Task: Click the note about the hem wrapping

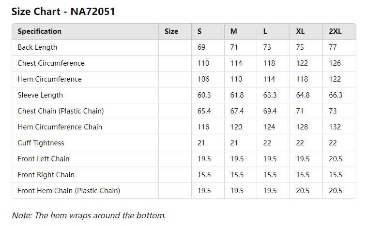Action: 89,215
